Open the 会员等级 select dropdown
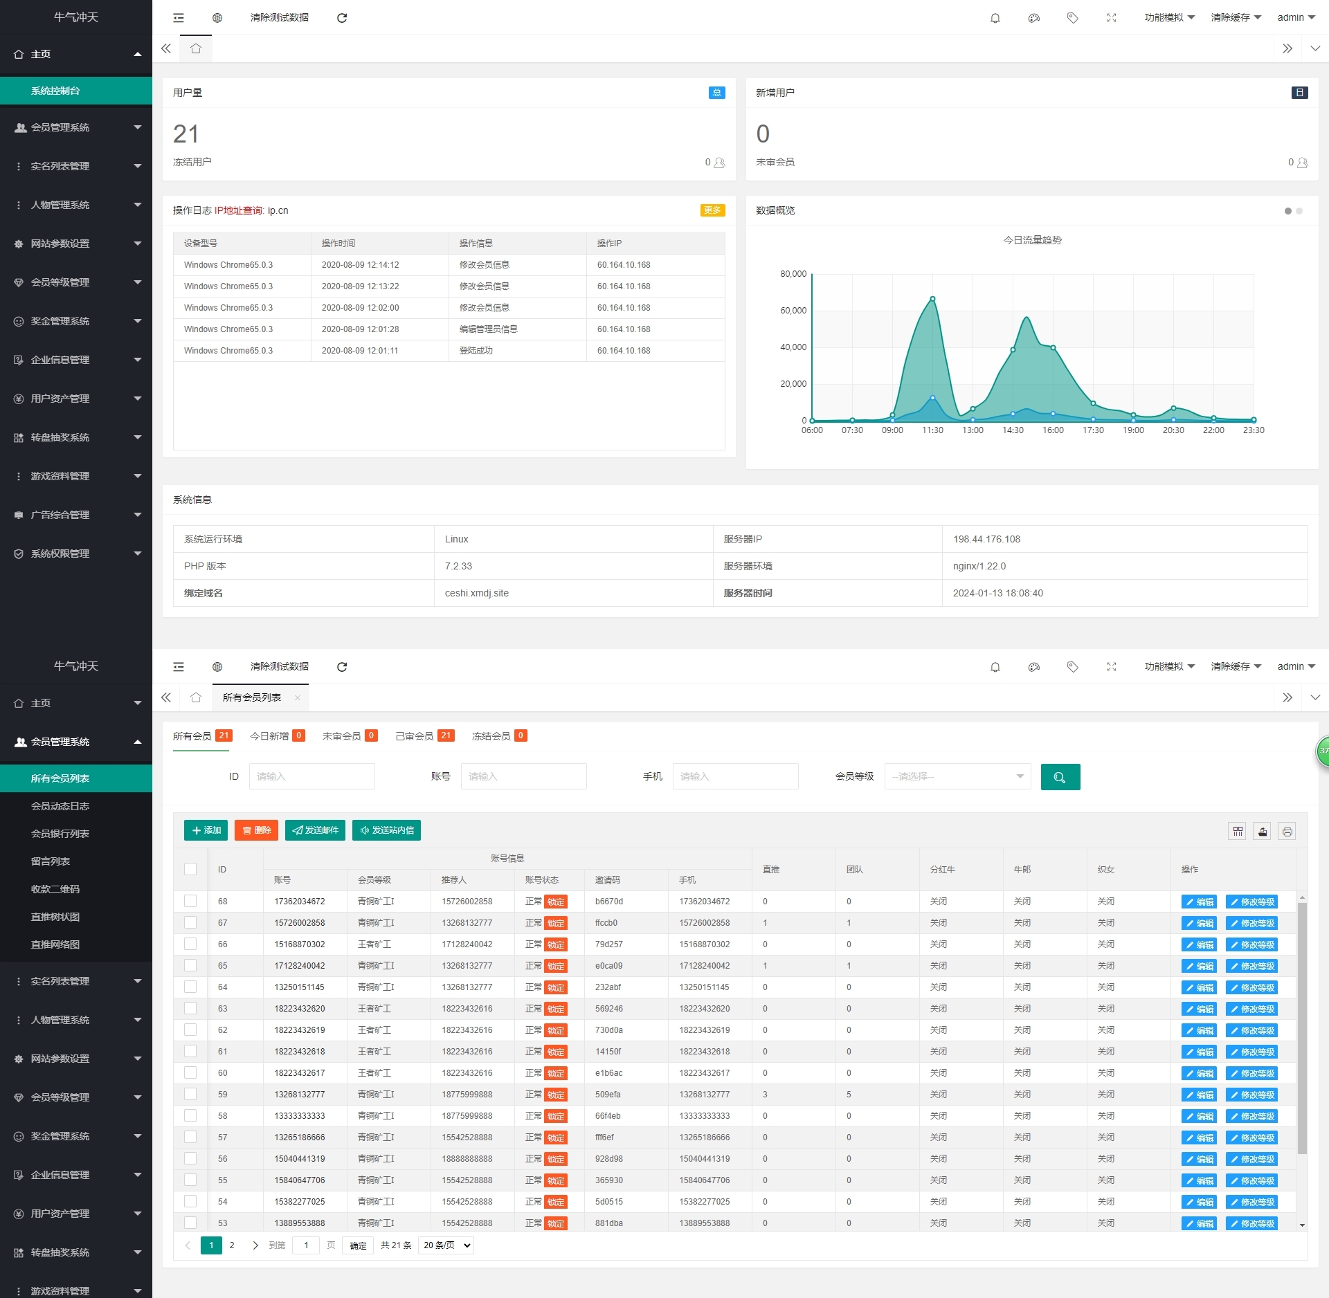The image size is (1329, 1298). (958, 776)
